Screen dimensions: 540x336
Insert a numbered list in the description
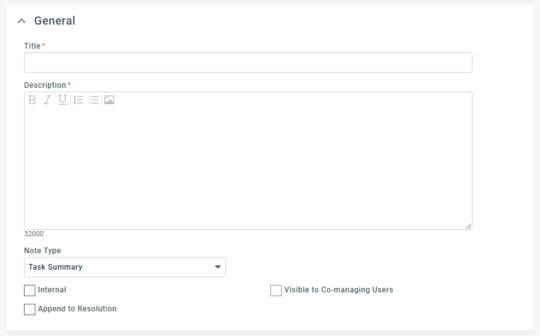click(x=78, y=100)
